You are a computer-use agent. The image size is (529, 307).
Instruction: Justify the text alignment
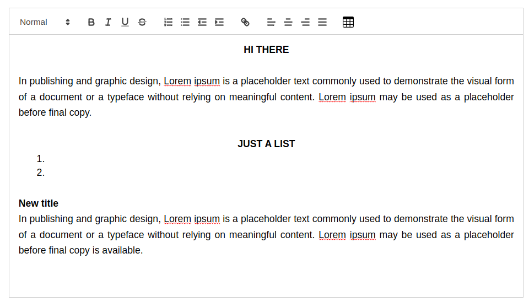tap(322, 22)
